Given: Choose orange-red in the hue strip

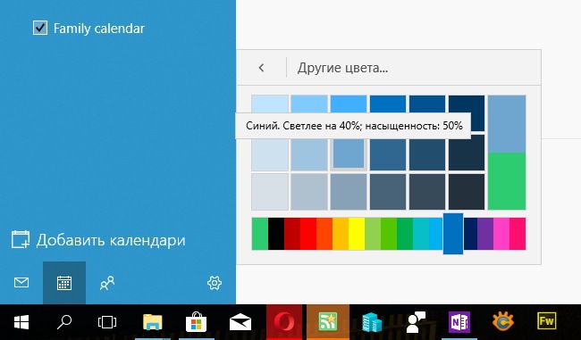Looking at the screenshot, I should click(x=324, y=234).
